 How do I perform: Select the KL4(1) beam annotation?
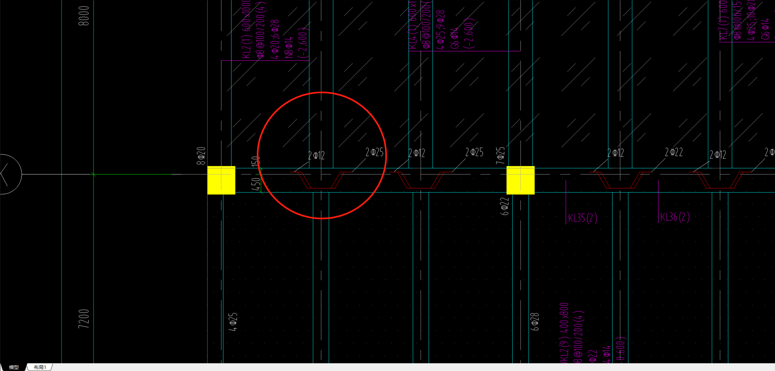(413, 24)
